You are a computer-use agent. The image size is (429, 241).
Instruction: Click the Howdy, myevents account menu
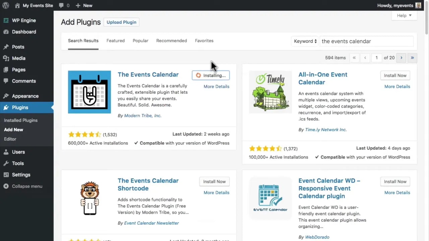[x=399, y=5]
